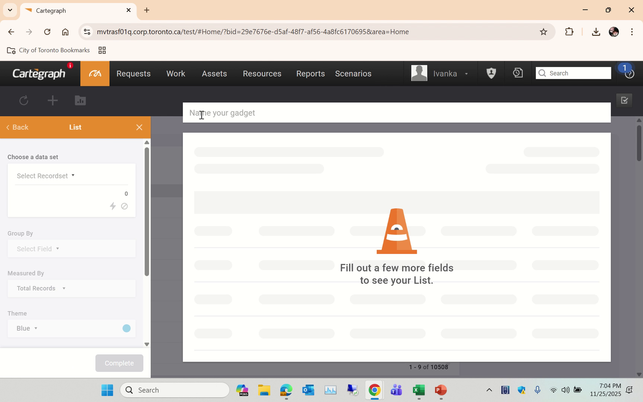This screenshot has width=643, height=402.
Task: Click the refresh icon above the gadget panel
Action: (23, 100)
